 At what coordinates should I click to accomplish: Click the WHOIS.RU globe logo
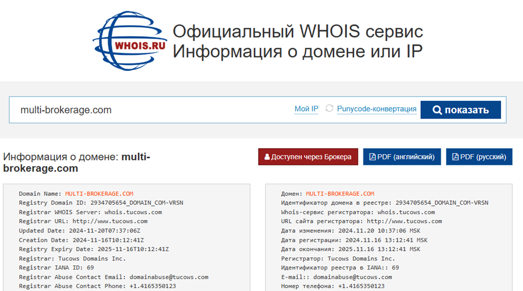point(130,41)
